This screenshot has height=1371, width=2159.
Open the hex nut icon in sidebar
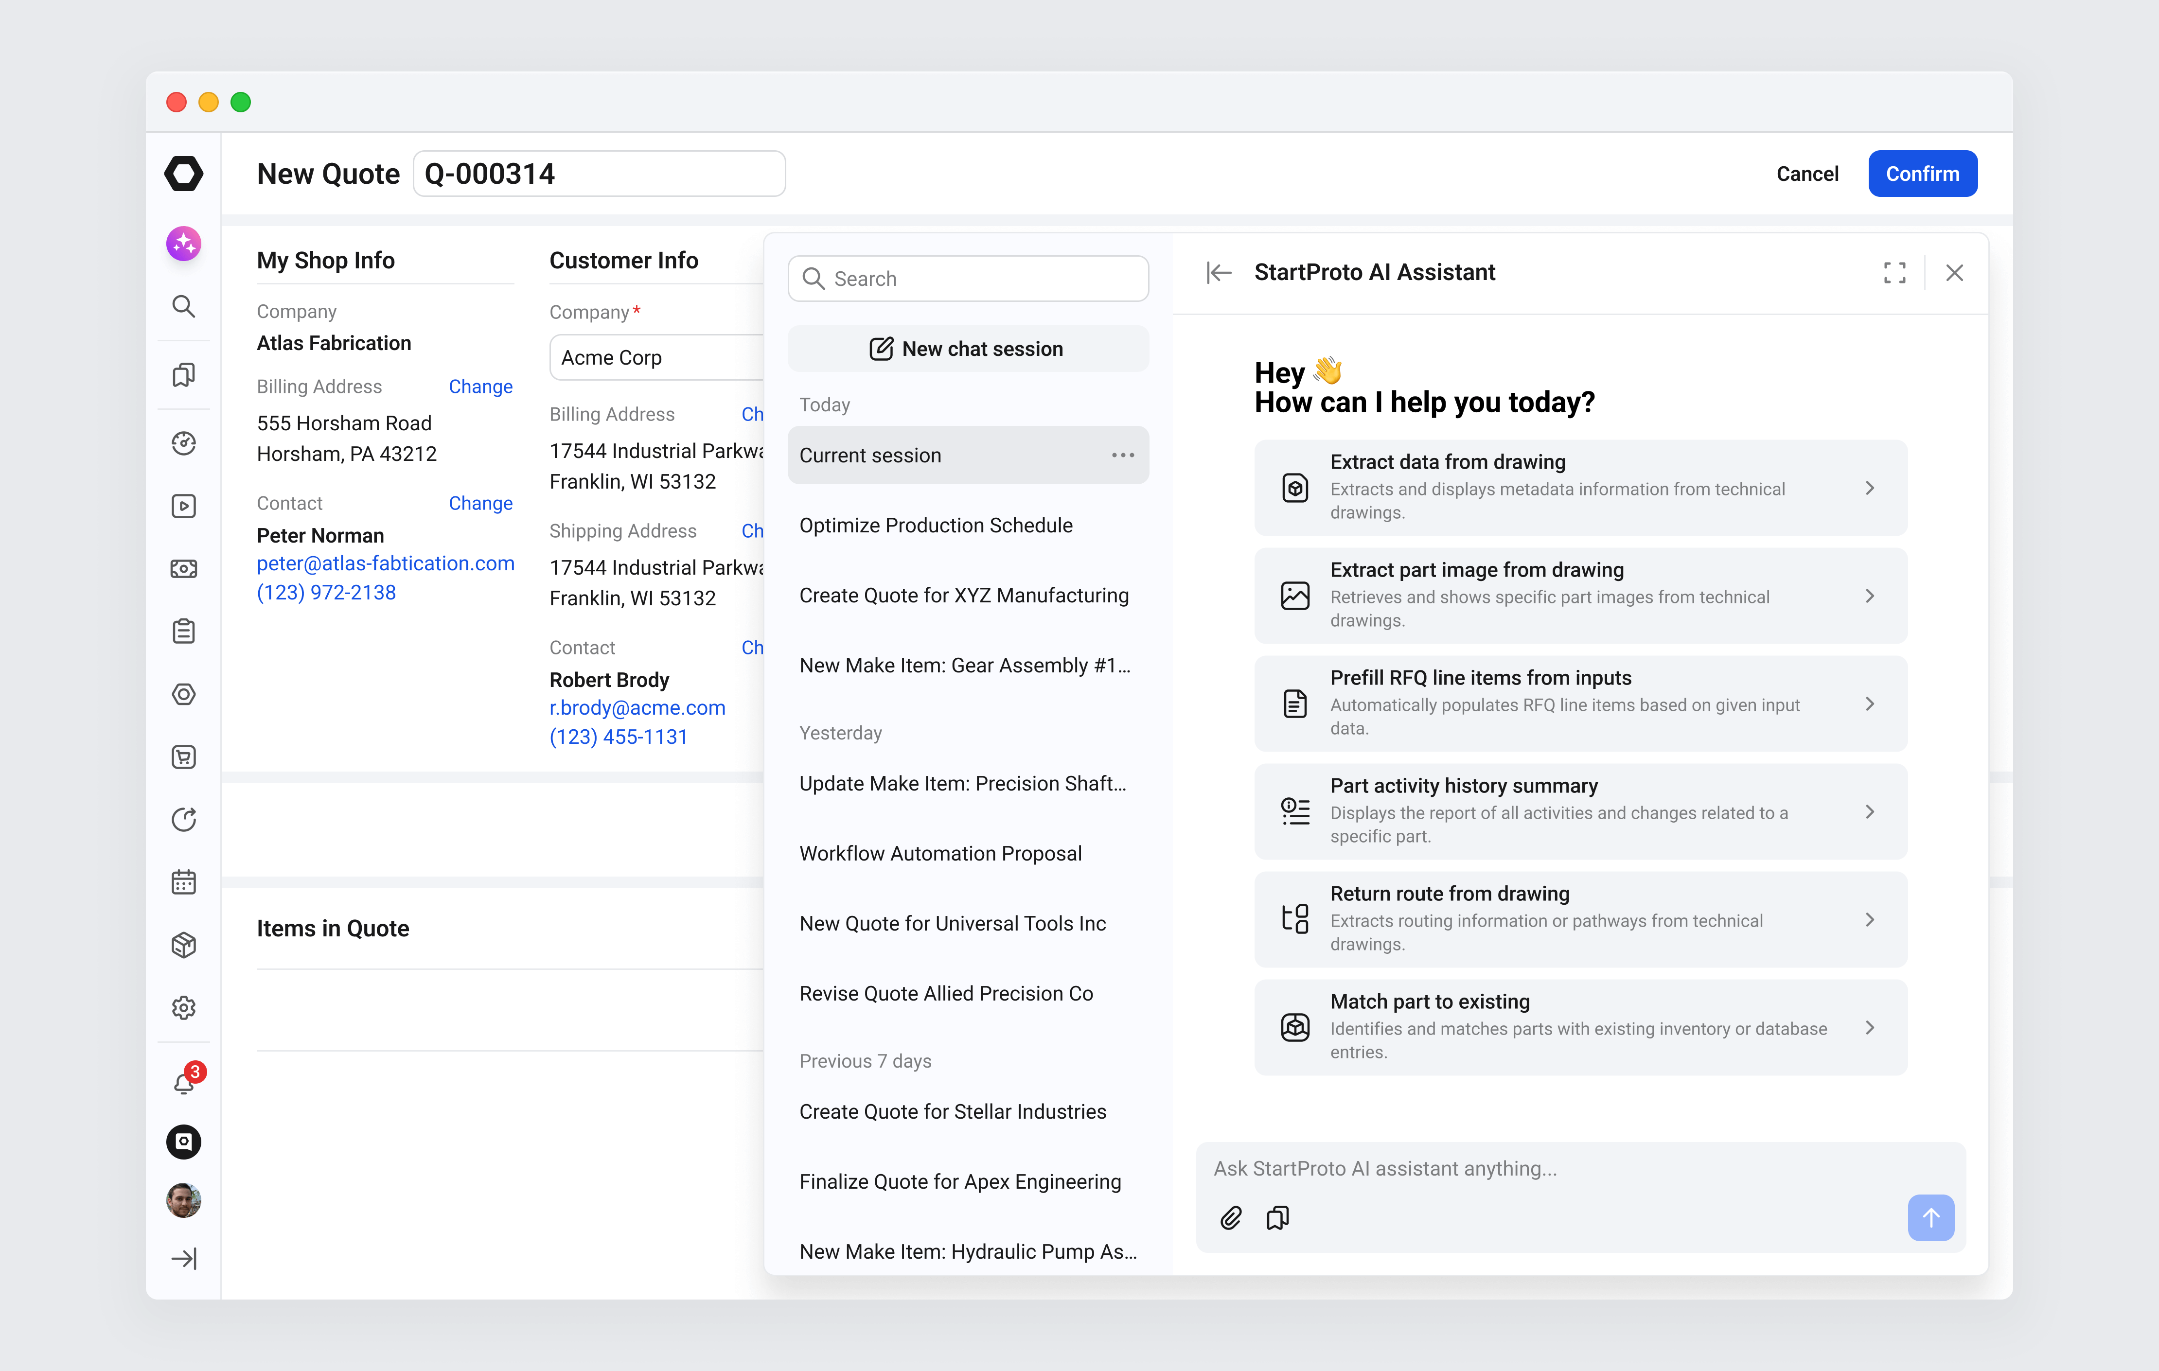184,694
